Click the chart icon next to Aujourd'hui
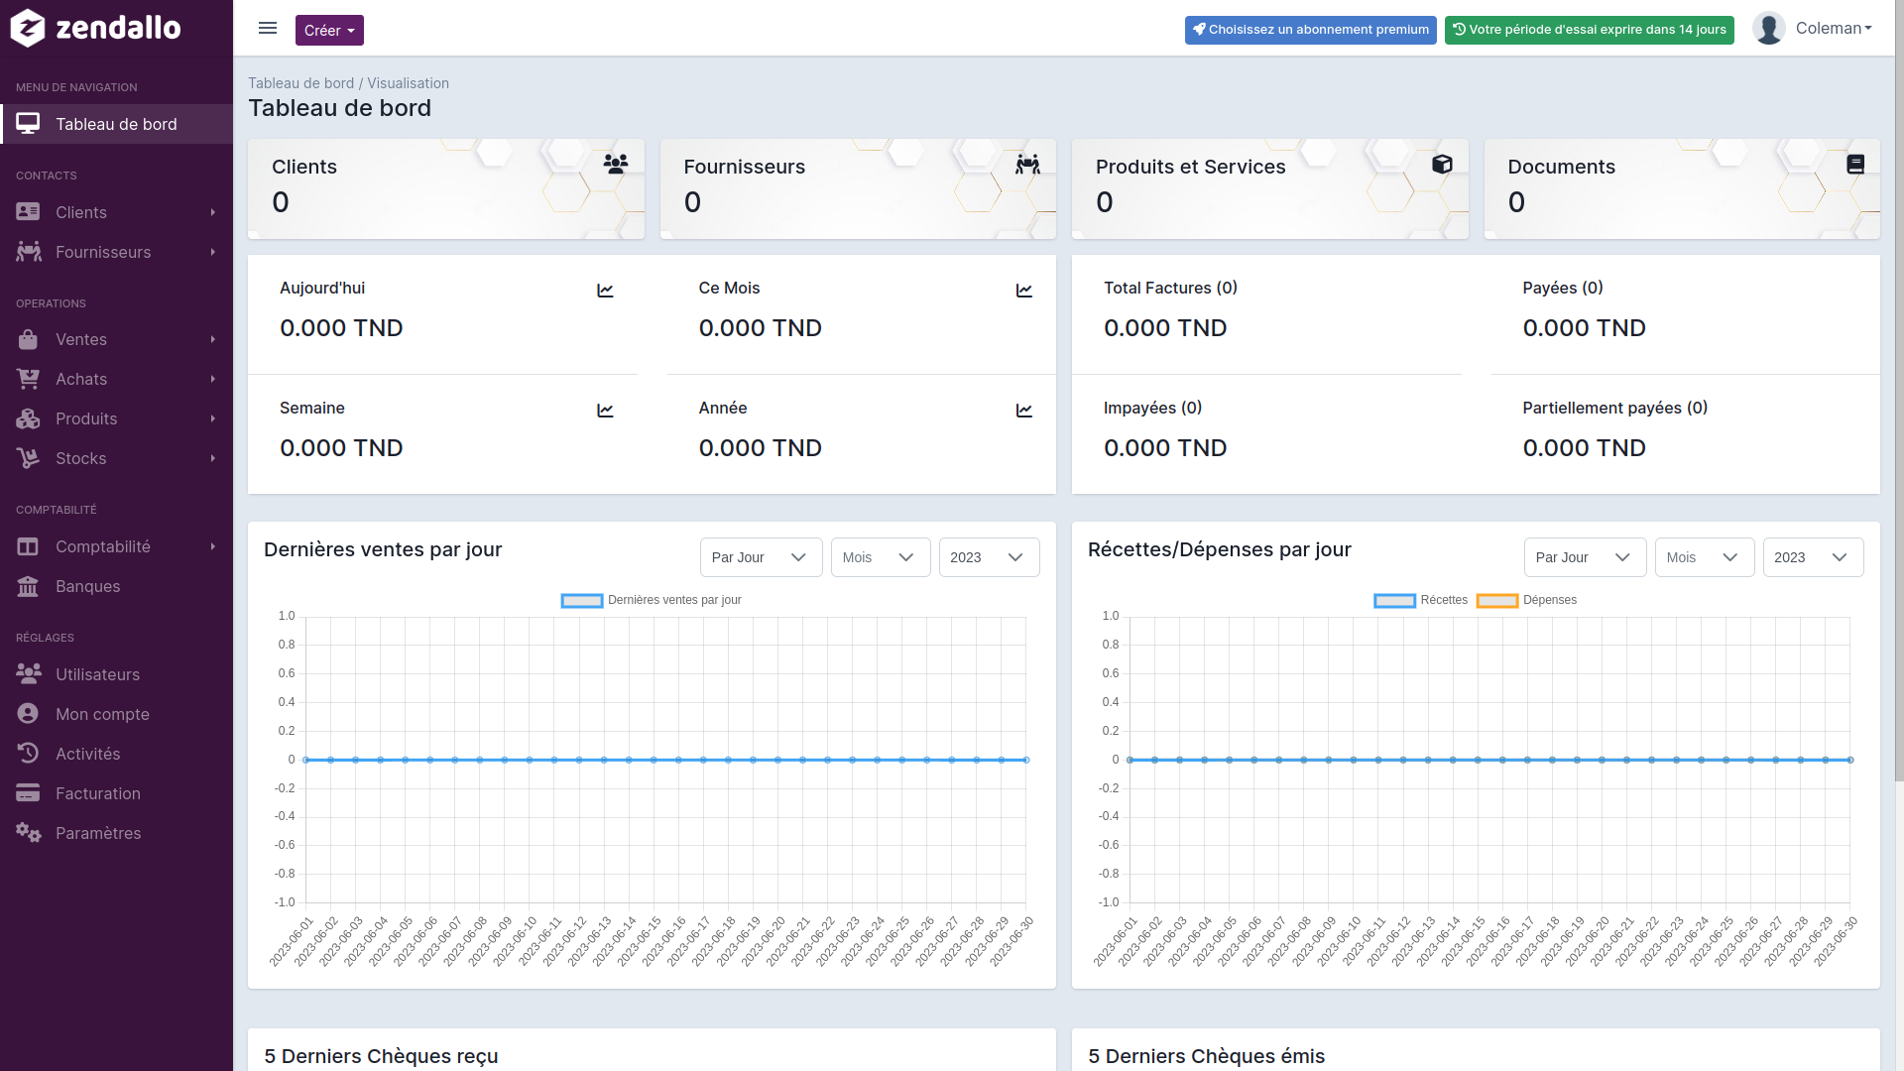The width and height of the screenshot is (1904, 1071). 605,291
